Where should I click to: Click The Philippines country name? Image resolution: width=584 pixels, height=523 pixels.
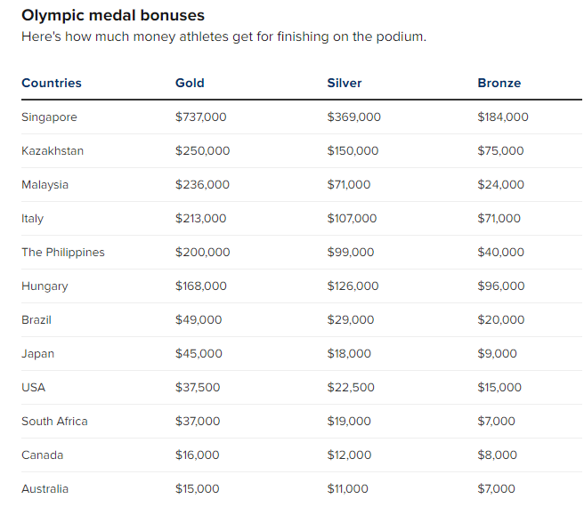pos(63,253)
